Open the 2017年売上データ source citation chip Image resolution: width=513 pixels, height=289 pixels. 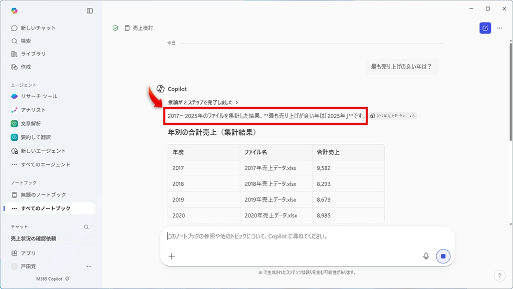(x=392, y=116)
